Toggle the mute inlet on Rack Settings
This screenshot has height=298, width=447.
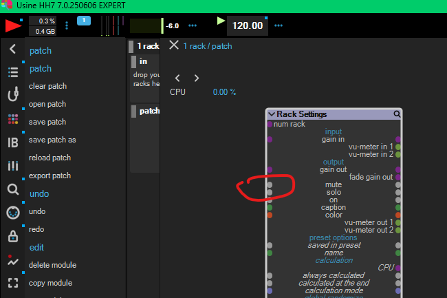(270, 185)
